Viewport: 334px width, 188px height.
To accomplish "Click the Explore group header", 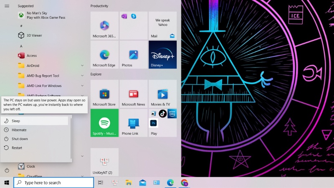I will tap(96, 74).
